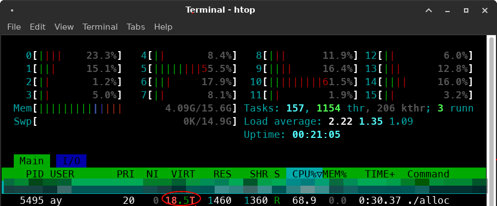
Task: Click the 0K/14.9G swap reading
Action: (x=208, y=121)
